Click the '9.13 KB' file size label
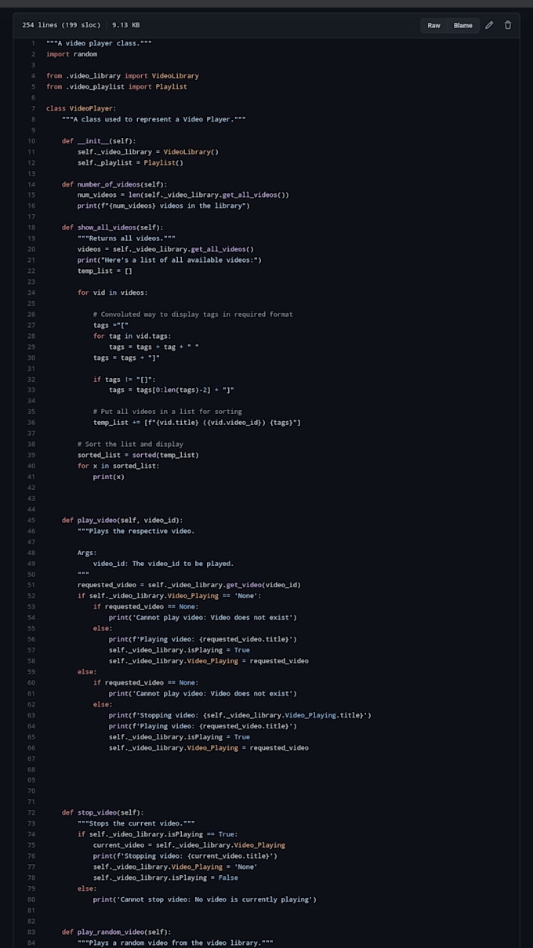533x948 pixels. [124, 25]
